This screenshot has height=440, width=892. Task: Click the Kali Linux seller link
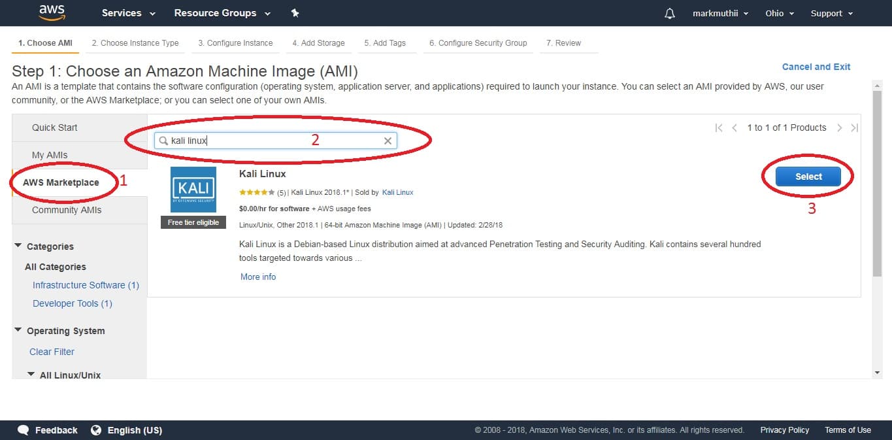398,192
